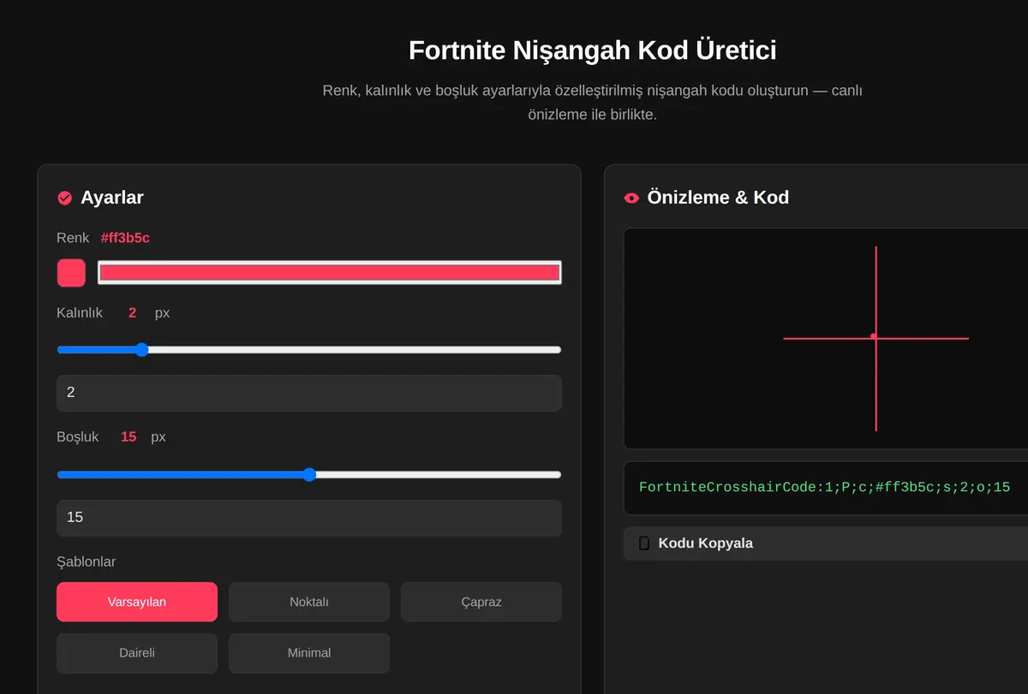1028x694 pixels.
Task: Click the crosshair preview canvas
Action: (x=826, y=338)
